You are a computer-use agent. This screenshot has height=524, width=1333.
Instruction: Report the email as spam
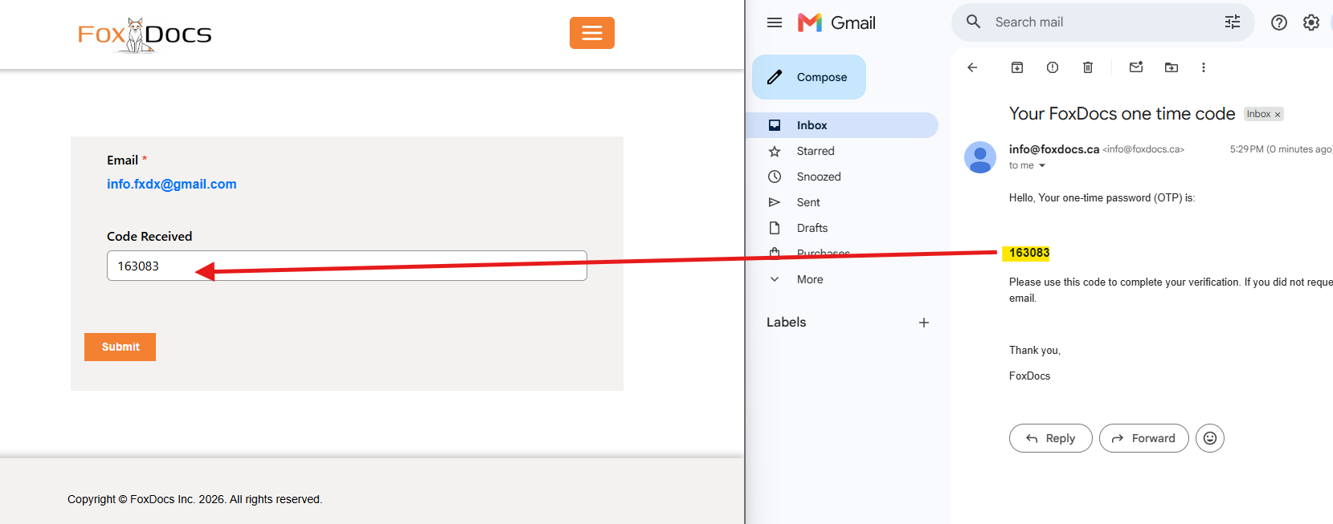tap(1053, 67)
